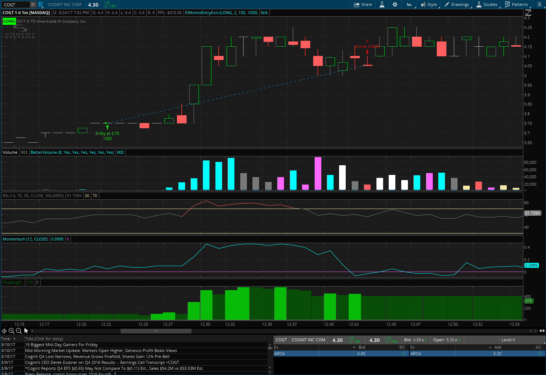Click the COGINT INC COM header name
Image resolution: width=546 pixels, height=375 pixels.
(64, 4)
